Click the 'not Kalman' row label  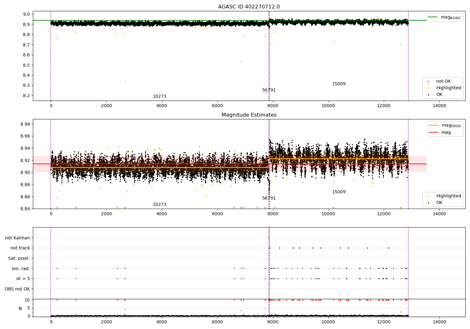pos(18,238)
